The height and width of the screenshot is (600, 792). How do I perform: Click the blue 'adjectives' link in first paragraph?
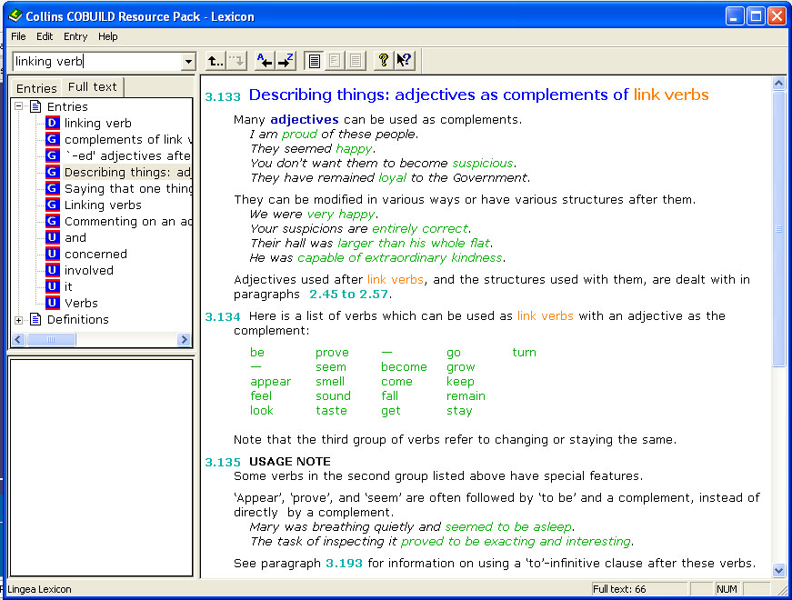coord(305,120)
